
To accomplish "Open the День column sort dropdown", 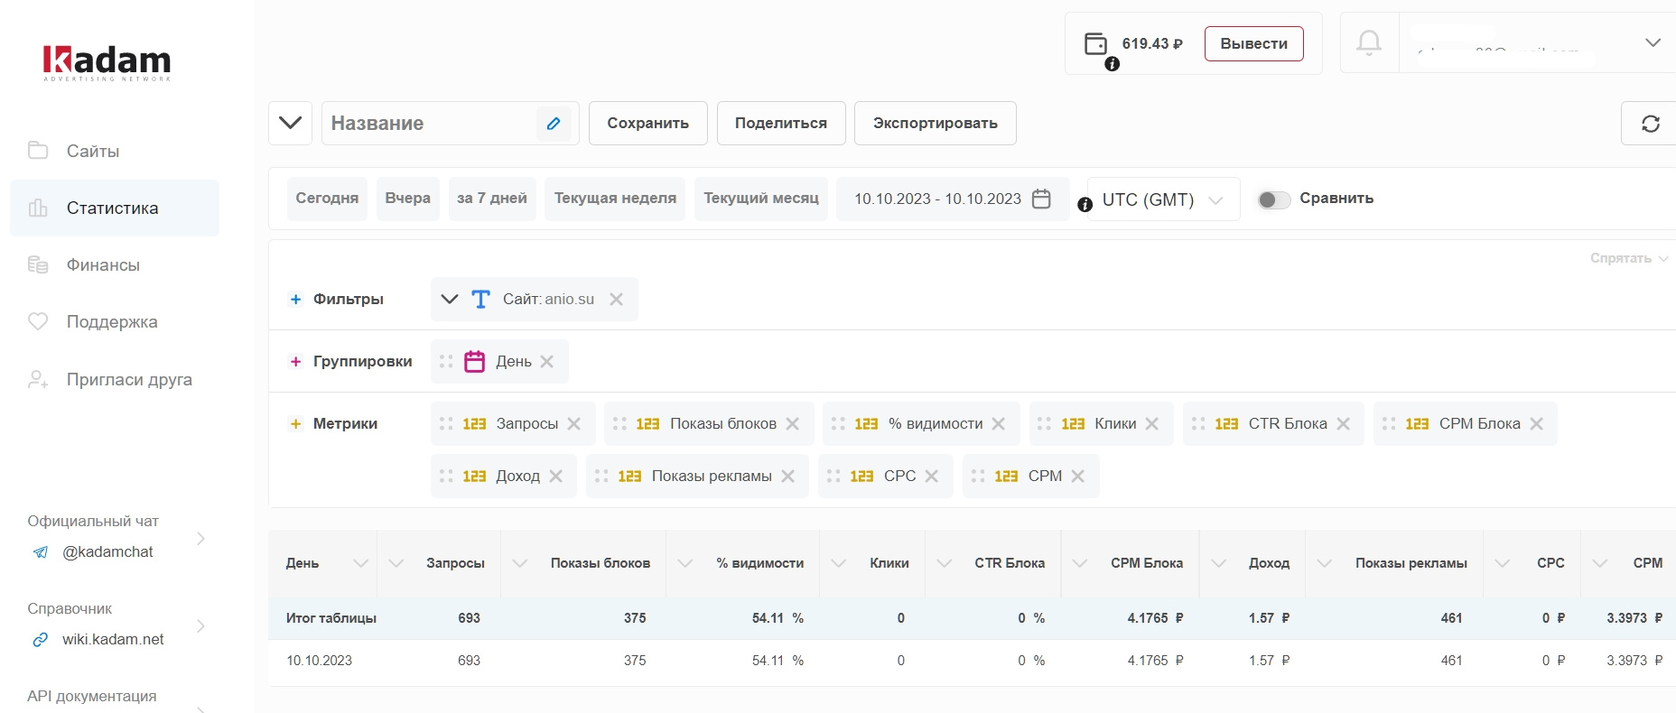I will tap(360, 563).
